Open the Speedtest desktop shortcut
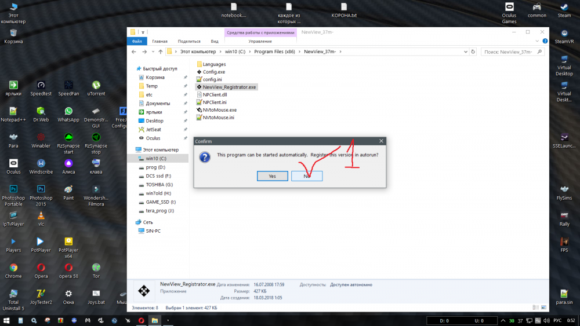The image size is (580, 326). tap(41, 89)
